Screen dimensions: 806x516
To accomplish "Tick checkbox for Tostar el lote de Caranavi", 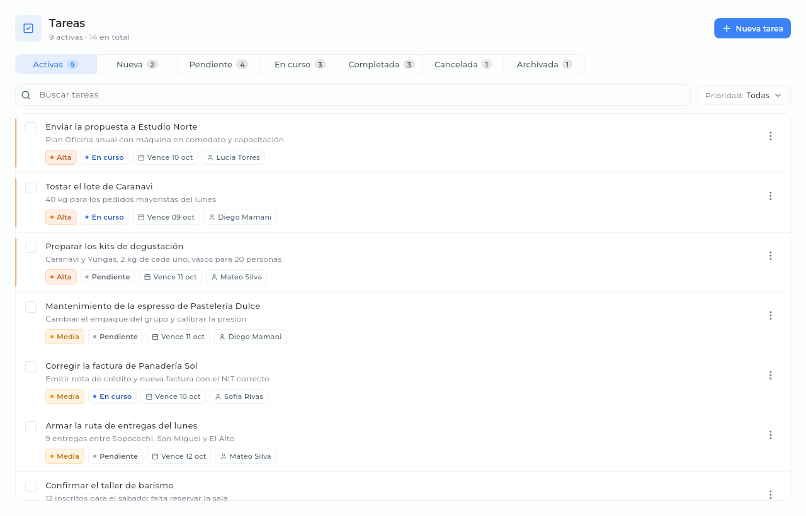I will (31, 188).
